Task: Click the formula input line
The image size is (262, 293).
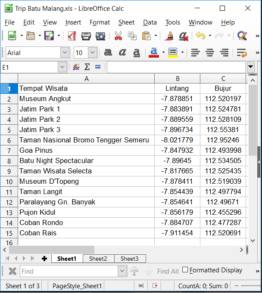Action: pyautogui.click(x=176, y=67)
